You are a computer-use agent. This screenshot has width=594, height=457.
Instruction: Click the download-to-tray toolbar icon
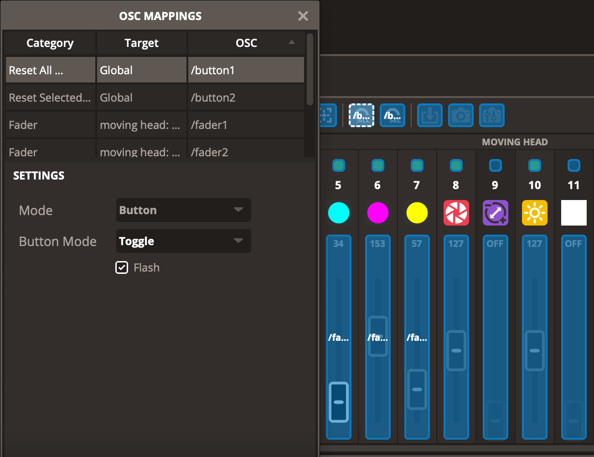429,115
